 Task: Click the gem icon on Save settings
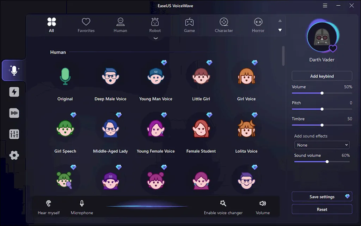(x=347, y=196)
